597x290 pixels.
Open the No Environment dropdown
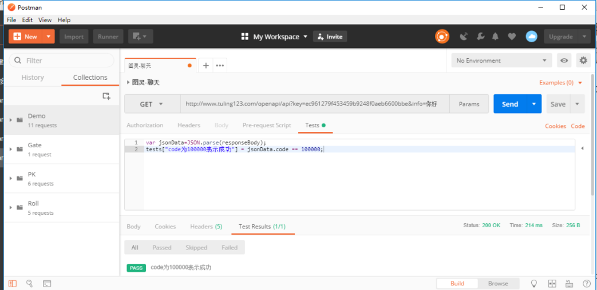pyautogui.click(x=501, y=61)
